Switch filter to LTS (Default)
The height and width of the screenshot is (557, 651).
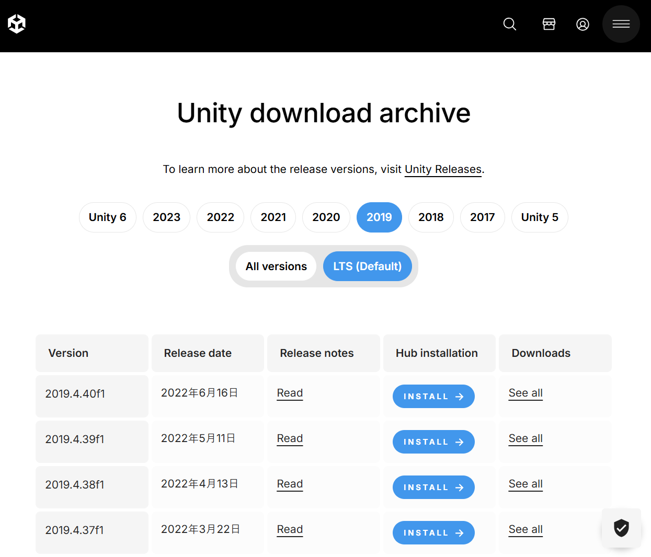(368, 266)
